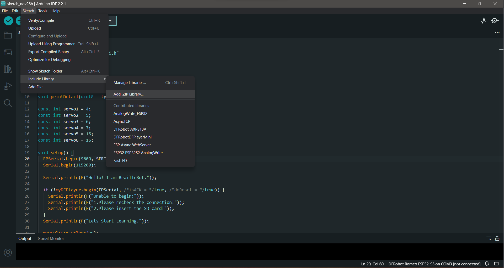The height and width of the screenshot is (268, 504).
Task: Select Upload Using Programmer
Action: pos(65,44)
